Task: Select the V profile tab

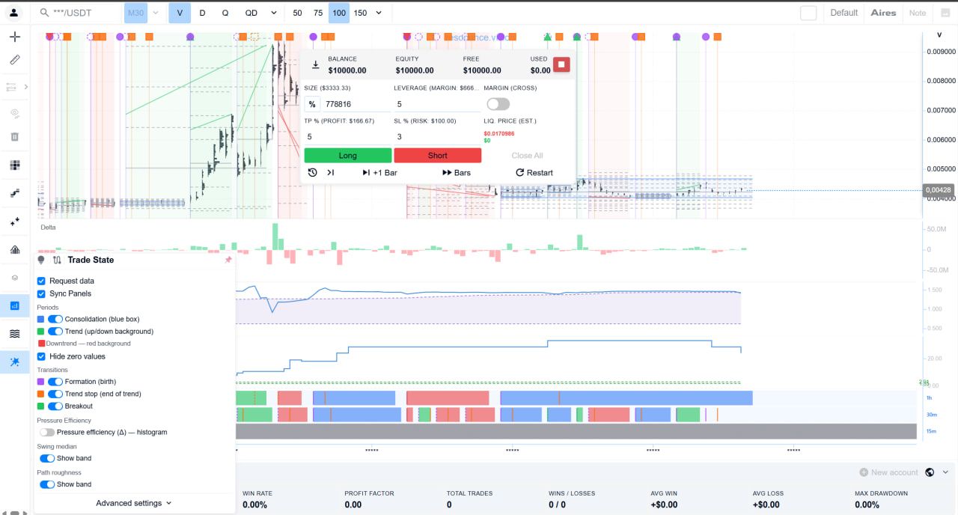Action: click(180, 13)
